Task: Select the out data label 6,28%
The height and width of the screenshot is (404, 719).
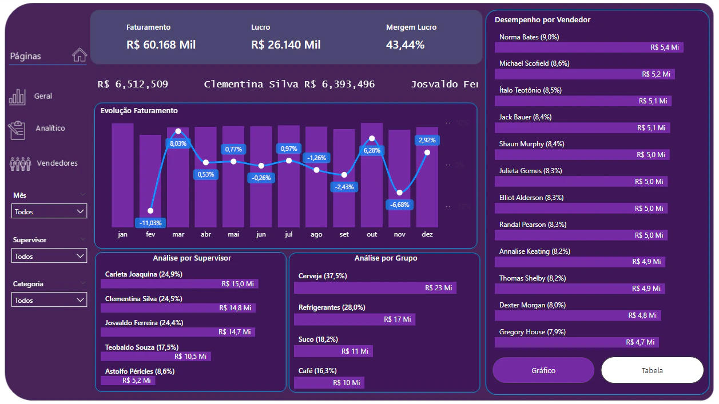Action: click(372, 150)
